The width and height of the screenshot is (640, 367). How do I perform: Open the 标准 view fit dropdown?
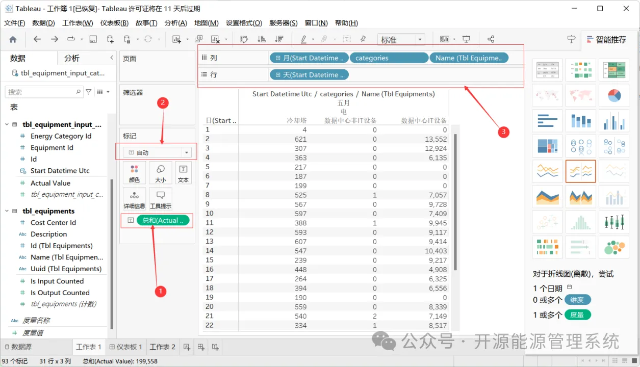click(401, 39)
